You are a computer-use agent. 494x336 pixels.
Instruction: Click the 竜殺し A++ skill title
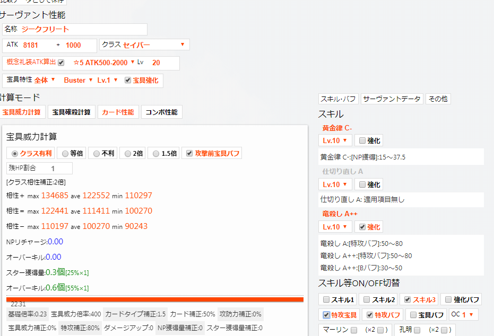pyautogui.click(x=340, y=214)
